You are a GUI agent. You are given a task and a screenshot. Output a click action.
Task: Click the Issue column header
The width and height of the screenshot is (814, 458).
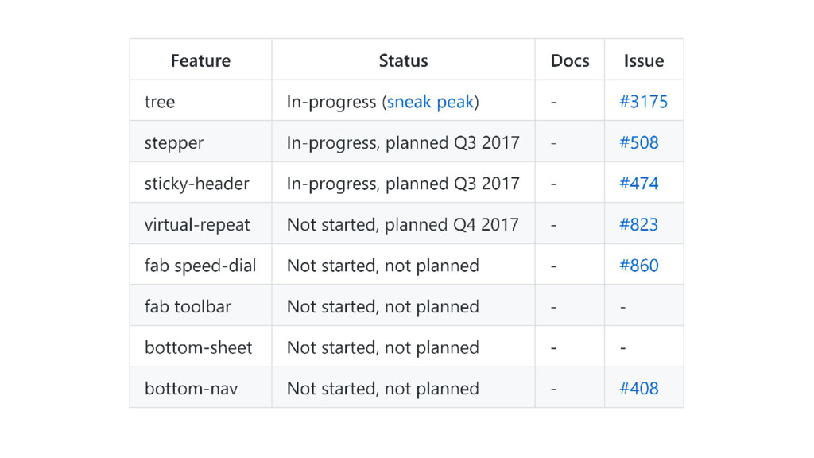pos(643,60)
